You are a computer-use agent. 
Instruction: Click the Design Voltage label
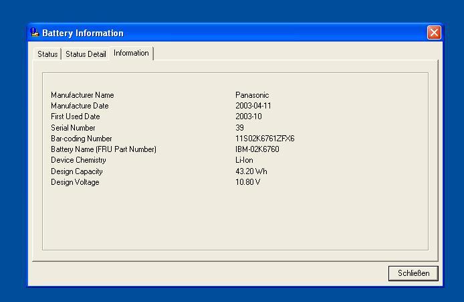pyautogui.click(x=75, y=182)
